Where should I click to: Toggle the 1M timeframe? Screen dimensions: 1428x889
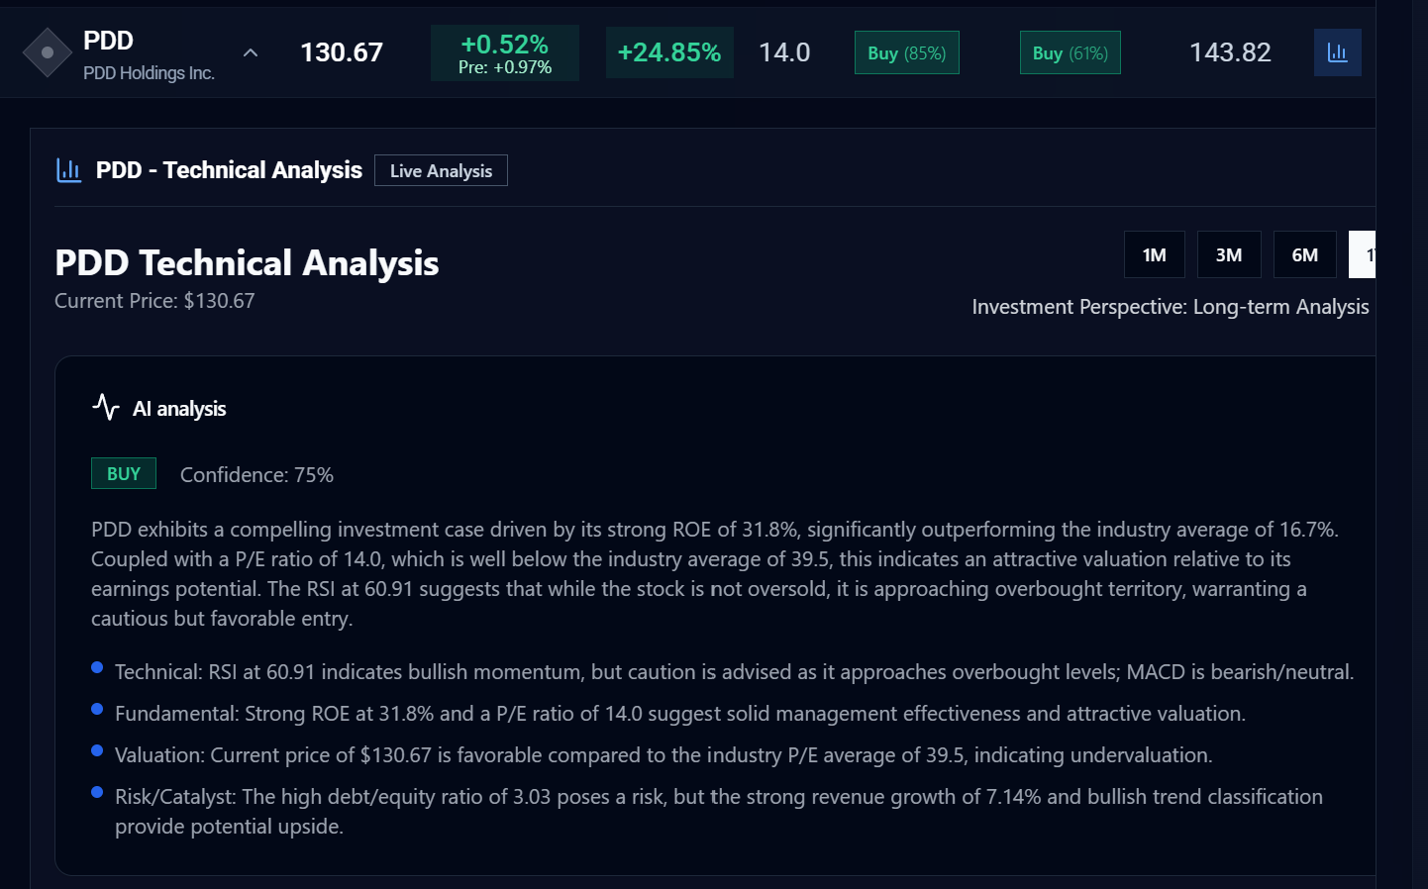(1154, 254)
